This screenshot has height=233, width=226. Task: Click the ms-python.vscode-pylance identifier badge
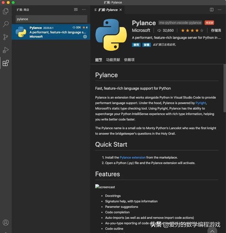pyautogui.click(x=180, y=23)
